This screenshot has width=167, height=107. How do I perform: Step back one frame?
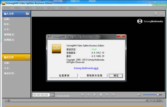[88, 95]
